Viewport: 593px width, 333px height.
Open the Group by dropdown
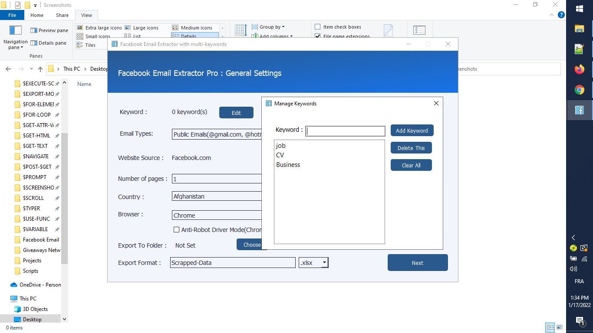(x=268, y=27)
